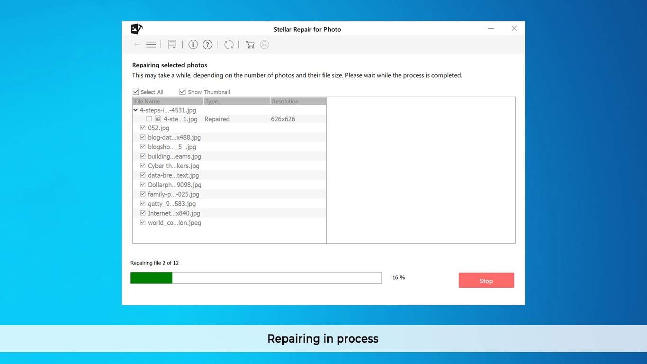Click the 'Stellar Repair for Photo' window title
This screenshot has height=364, width=647.
click(307, 29)
